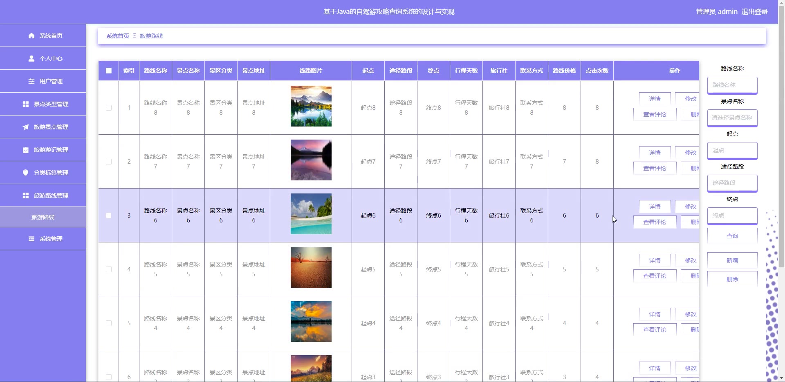Click the grid icon beside 旅游路线管理
This screenshot has height=382, width=785.
coord(26,195)
